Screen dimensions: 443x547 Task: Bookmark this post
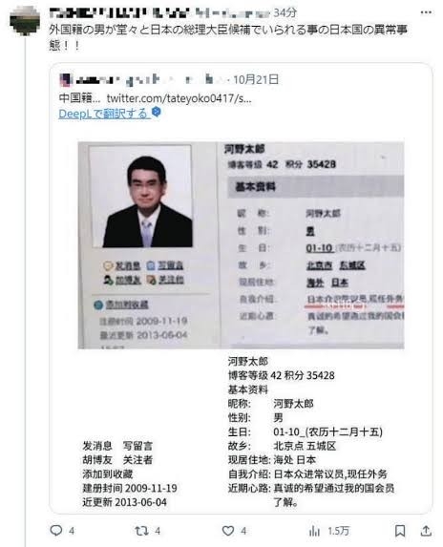(400, 531)
